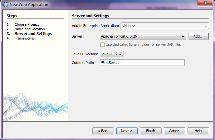The width and height of the screenshot is (215, 140).
Task: Open Help for this wizard
Action: point(198,131)
